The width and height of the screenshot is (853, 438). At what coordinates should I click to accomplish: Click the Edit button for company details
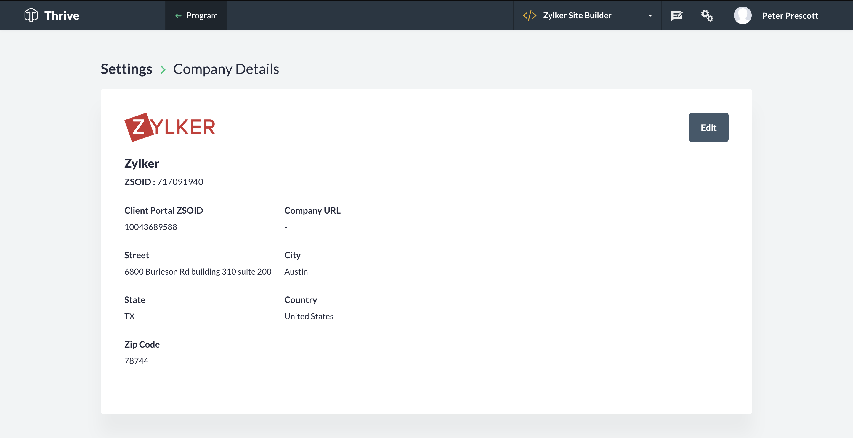(x=708, y=127)
